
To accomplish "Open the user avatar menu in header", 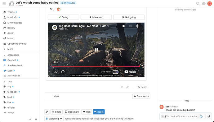I will click(209, 3).
